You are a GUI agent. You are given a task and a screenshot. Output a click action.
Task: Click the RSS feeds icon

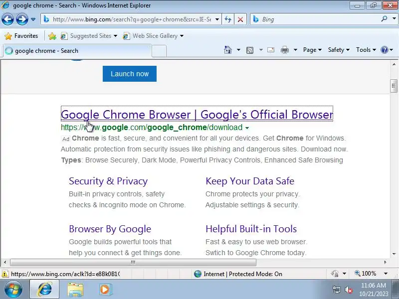point(250,50)
